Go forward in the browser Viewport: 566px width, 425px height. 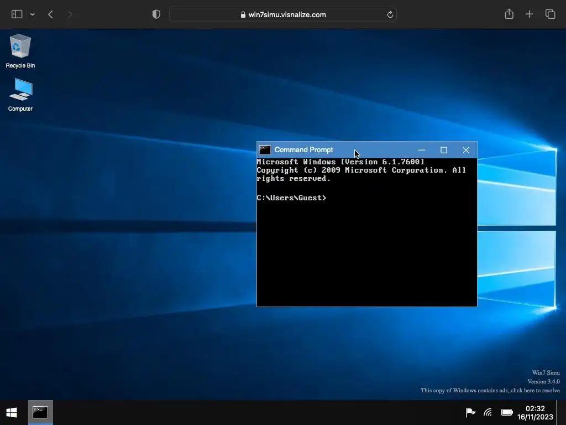tap(70, 14)
